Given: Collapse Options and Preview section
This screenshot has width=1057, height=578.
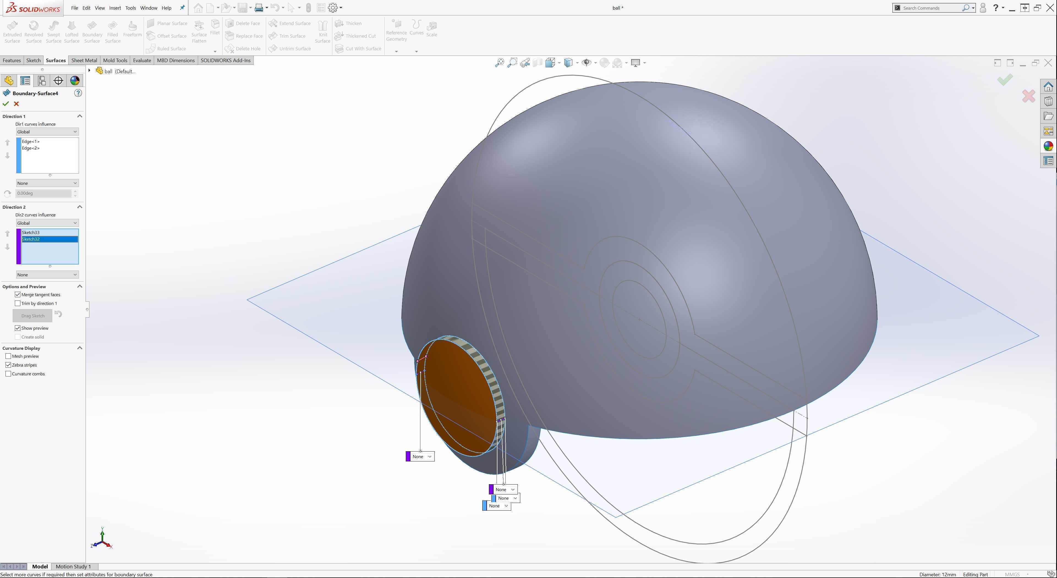Looking at the screenshot, I should [x=80, y=286].
